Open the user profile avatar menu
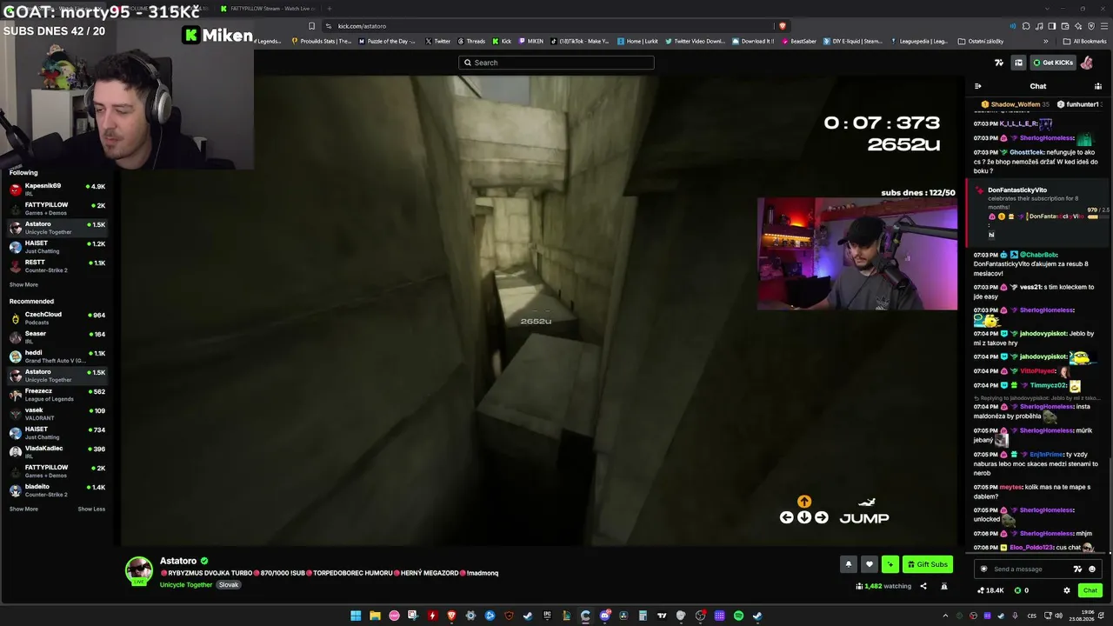This screenshot has height=626, width=1113. tap(1087, 63)
